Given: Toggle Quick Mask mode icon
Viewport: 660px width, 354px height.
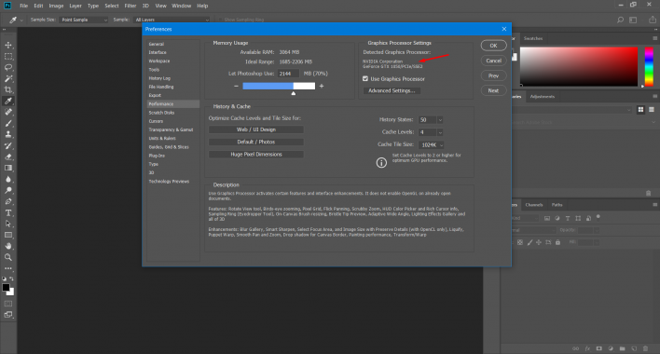Looking at the screenshot, I should (8, 304).
